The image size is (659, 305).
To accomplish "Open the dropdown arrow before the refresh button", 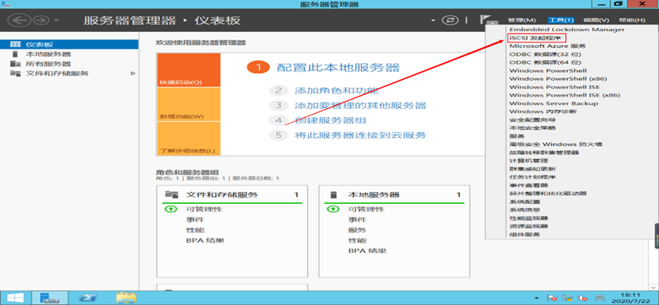I will [433, 20].
